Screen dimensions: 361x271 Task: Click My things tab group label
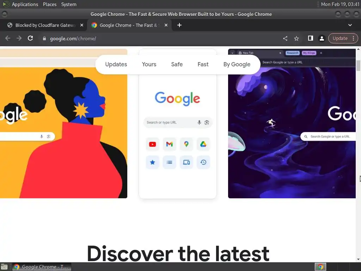(x=309, y=53)
